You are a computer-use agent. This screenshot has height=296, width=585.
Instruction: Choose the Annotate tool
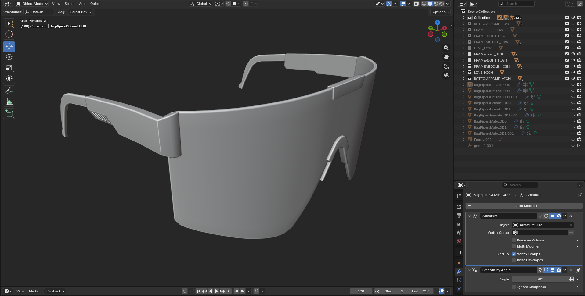tap(9, 91)
